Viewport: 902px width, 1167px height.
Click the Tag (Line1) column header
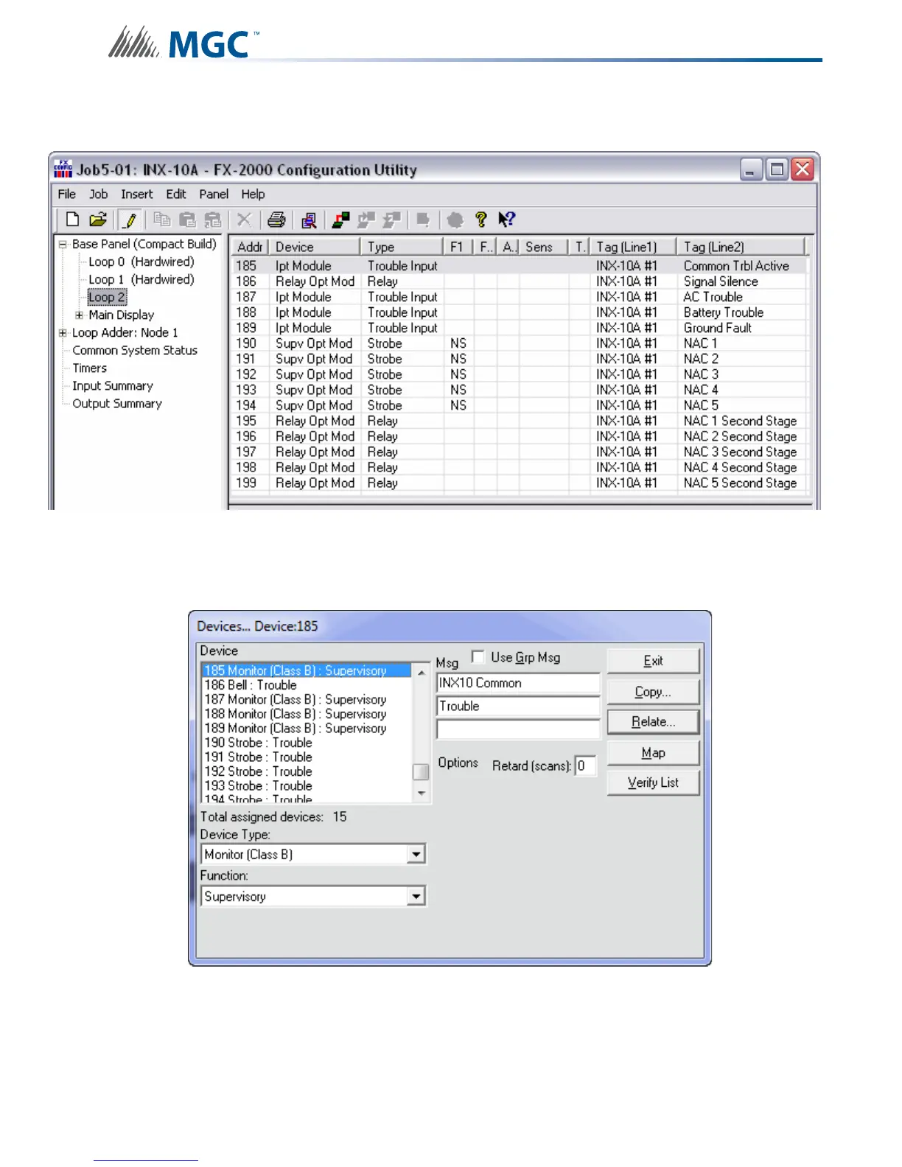pyautogui.click(x=634, y=247)
